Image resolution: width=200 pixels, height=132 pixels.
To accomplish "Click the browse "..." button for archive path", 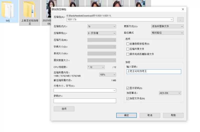I will (x=180, y=19).
